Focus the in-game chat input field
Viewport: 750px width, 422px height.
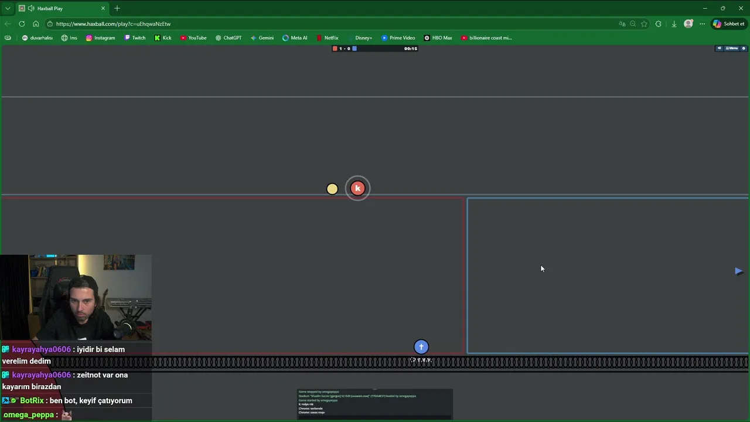[x=375, y=417]
